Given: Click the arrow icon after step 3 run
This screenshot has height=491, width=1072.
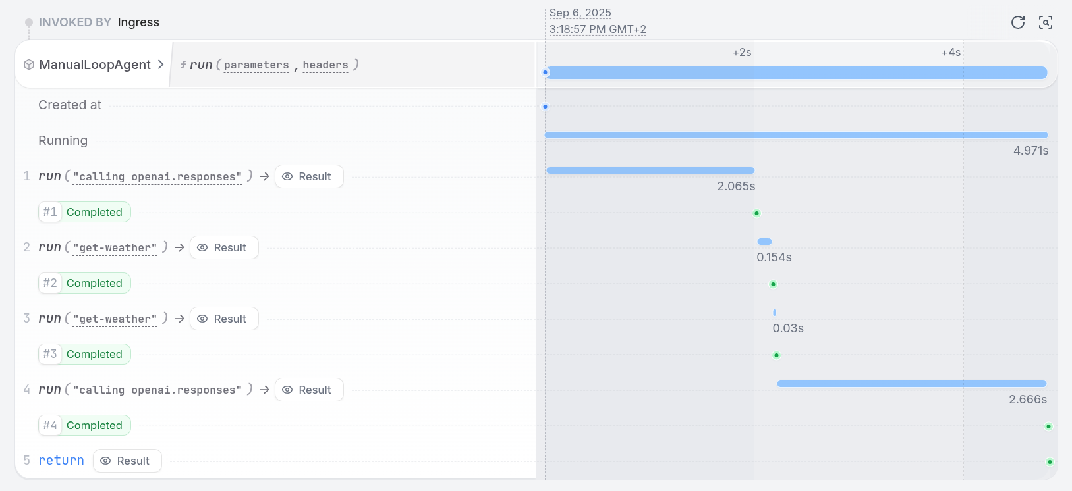Looking at the screenshot, I should [179, 319].
